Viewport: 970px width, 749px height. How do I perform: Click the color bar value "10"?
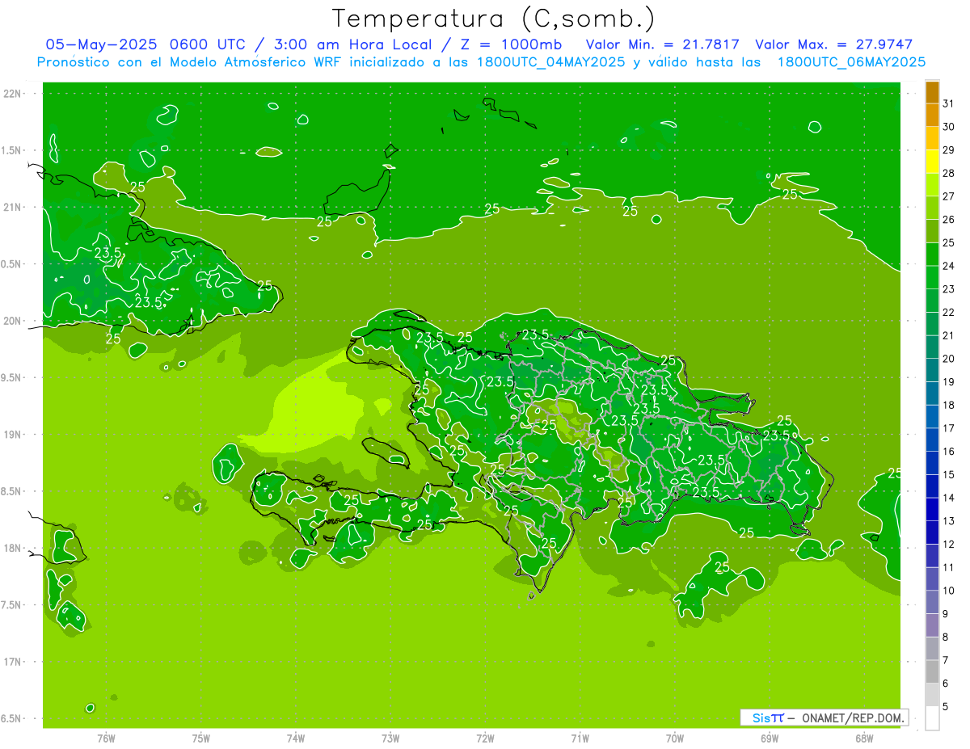[949, 591]
